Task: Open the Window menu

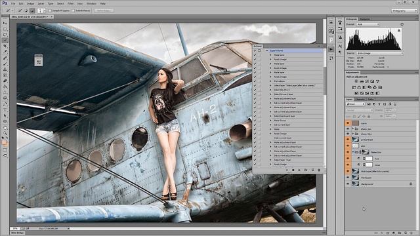Action: coord(91,4)
